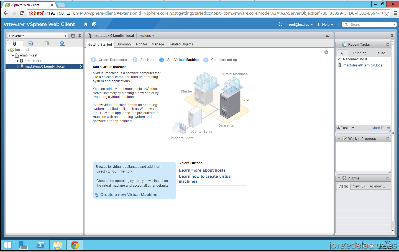
Task: Refresh the vSphere client with the refresh icon
Action: click(280, 24)
